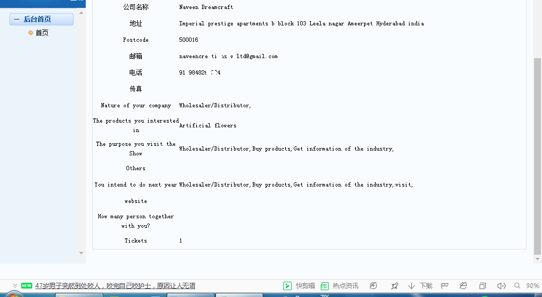Click the Others label
Screen dimensions: 542x297
pos(136,168)
